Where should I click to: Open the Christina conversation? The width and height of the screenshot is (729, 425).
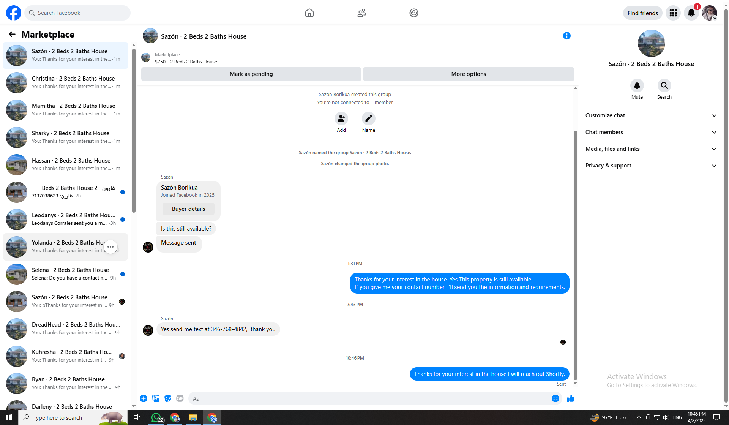click(x=65, y=82)
